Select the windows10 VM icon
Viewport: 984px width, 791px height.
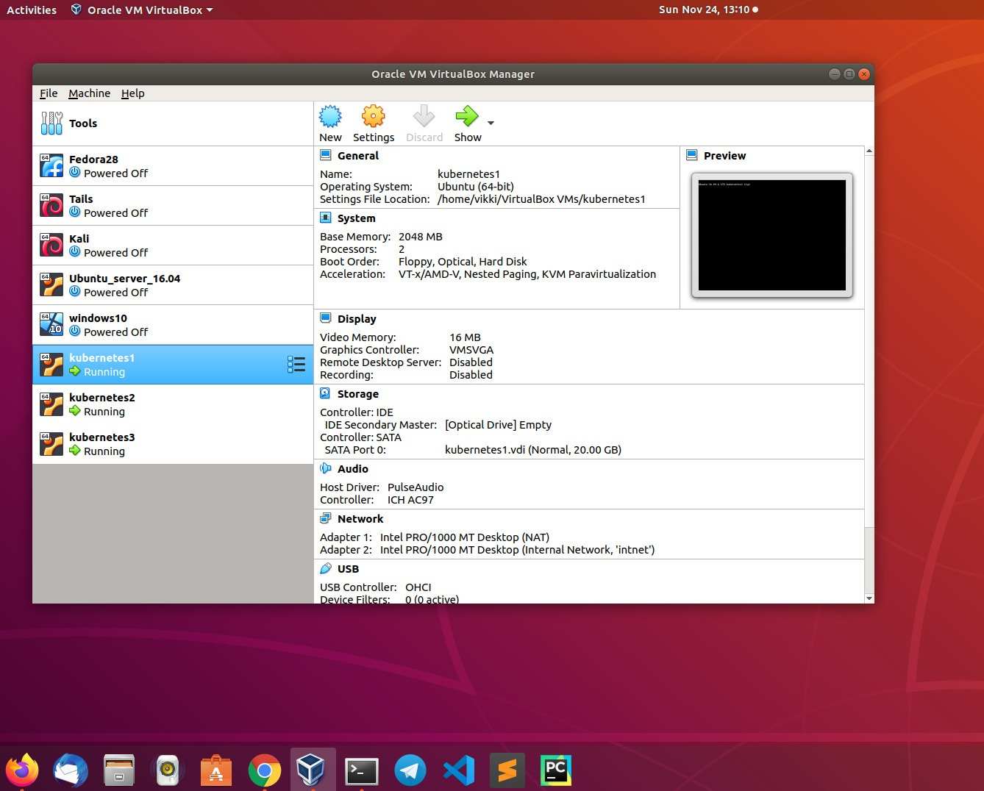click(51, 325)
